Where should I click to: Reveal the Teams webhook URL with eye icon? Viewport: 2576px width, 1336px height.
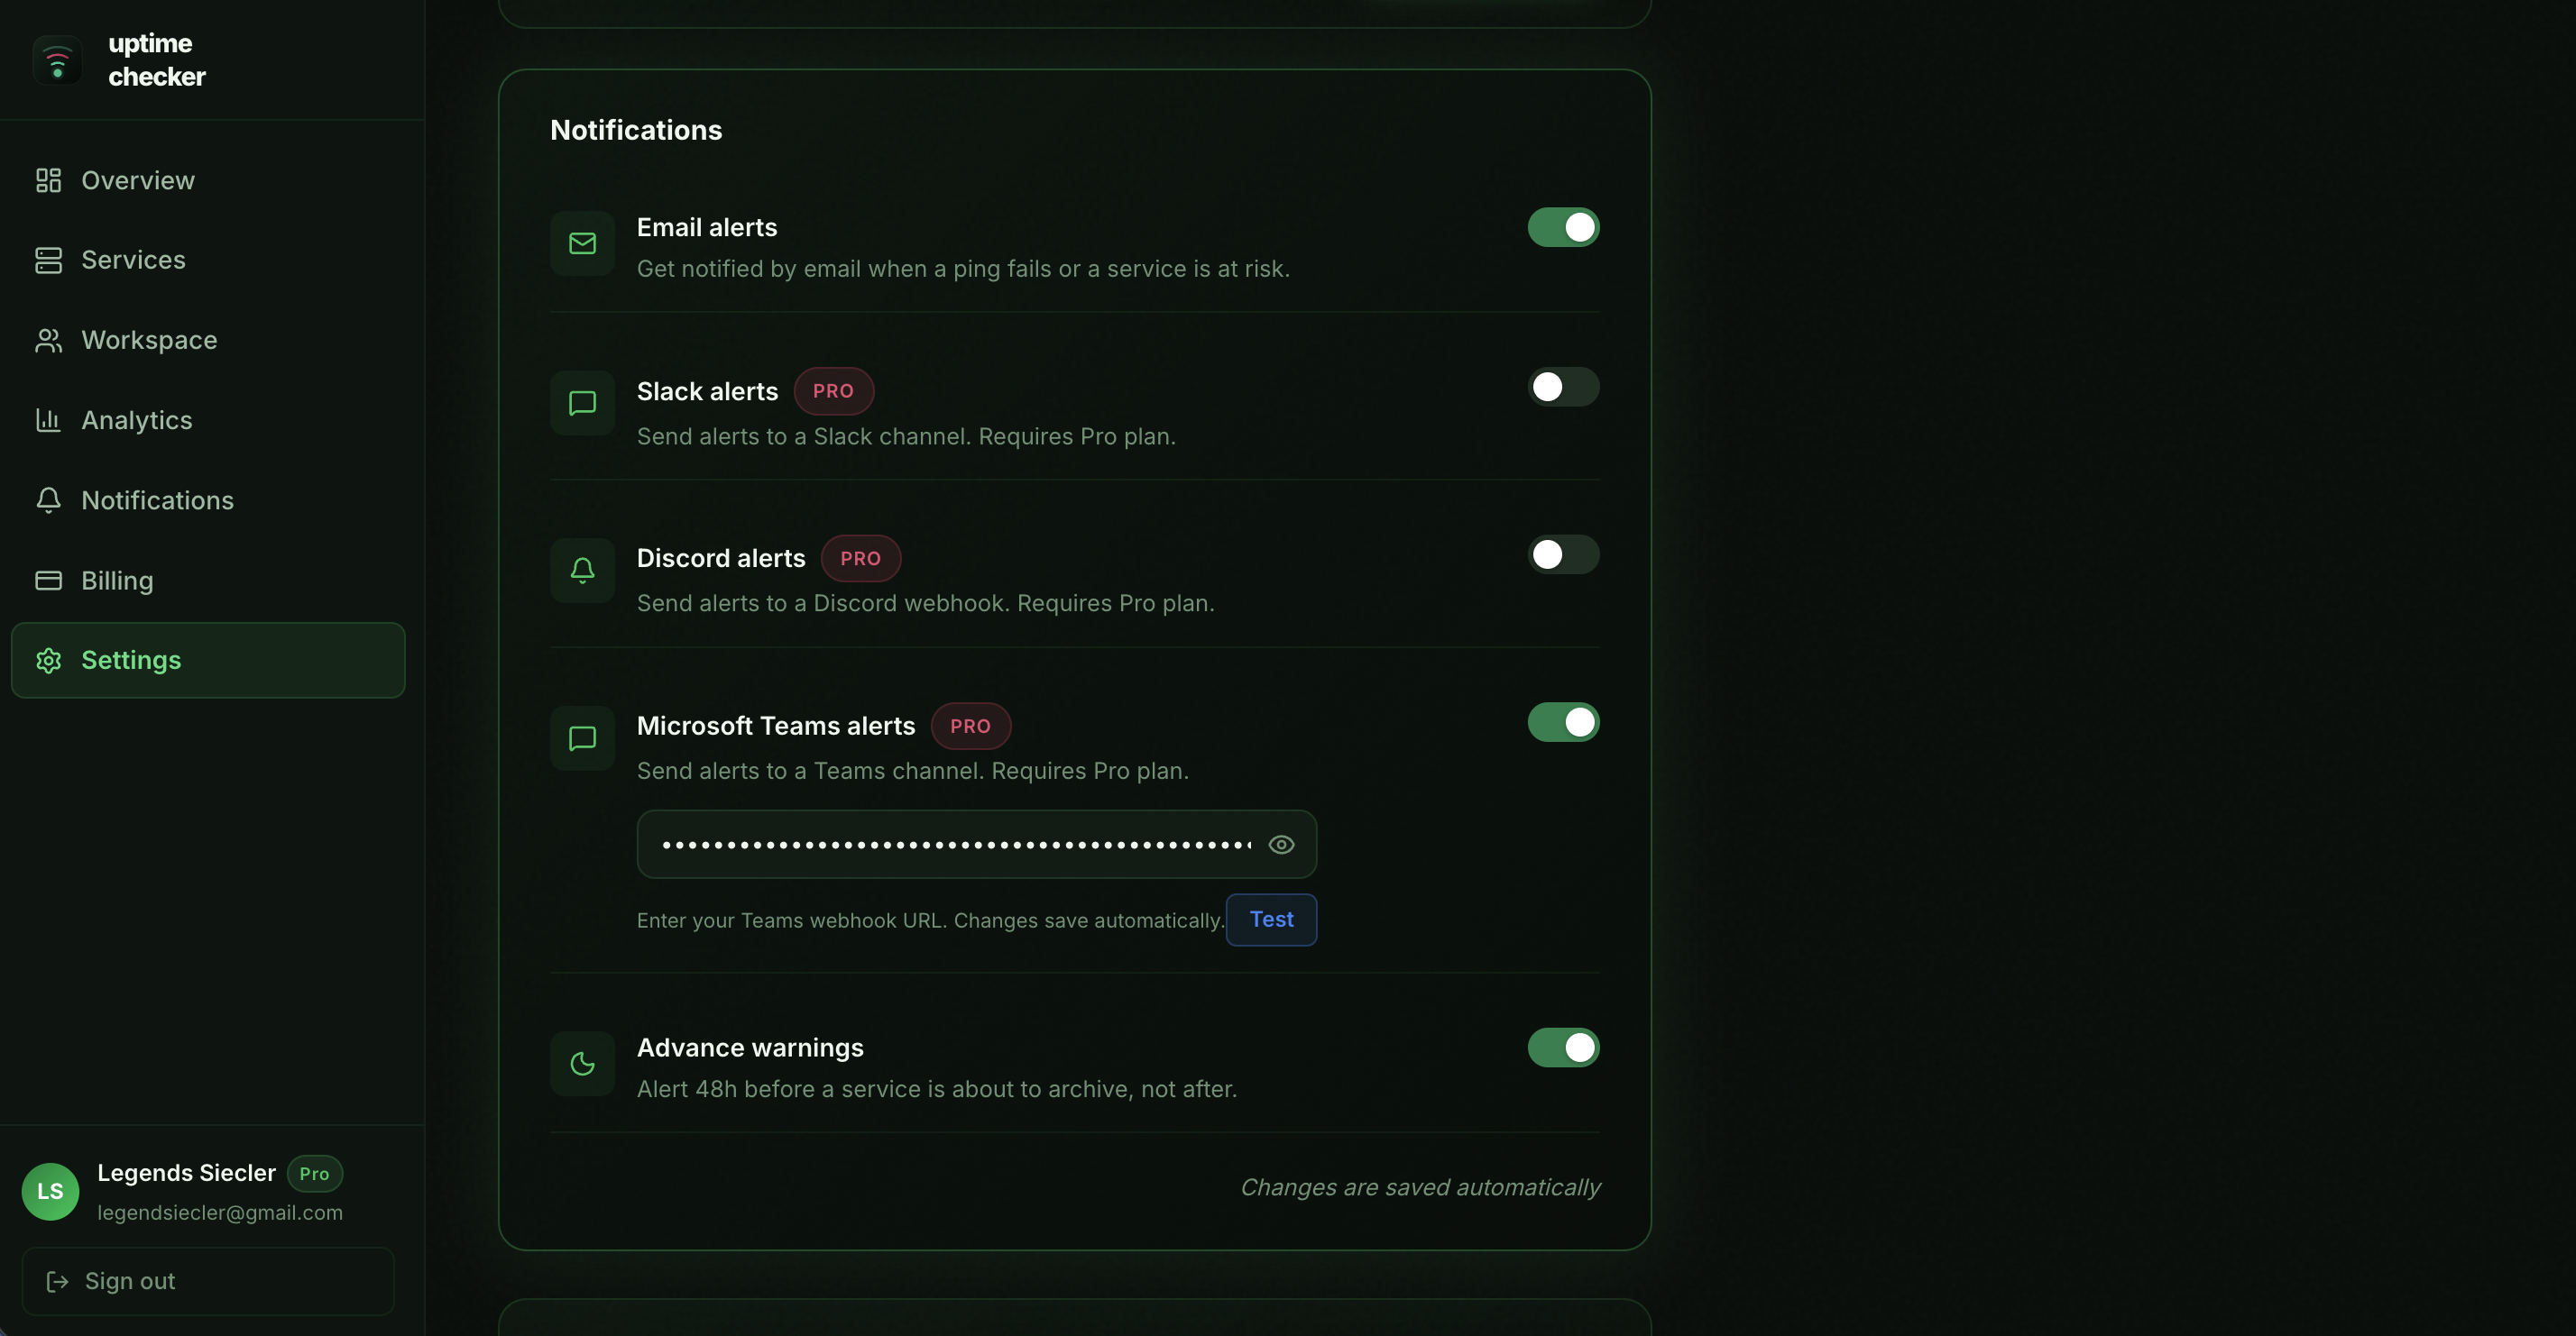[x=1281, y=845]
